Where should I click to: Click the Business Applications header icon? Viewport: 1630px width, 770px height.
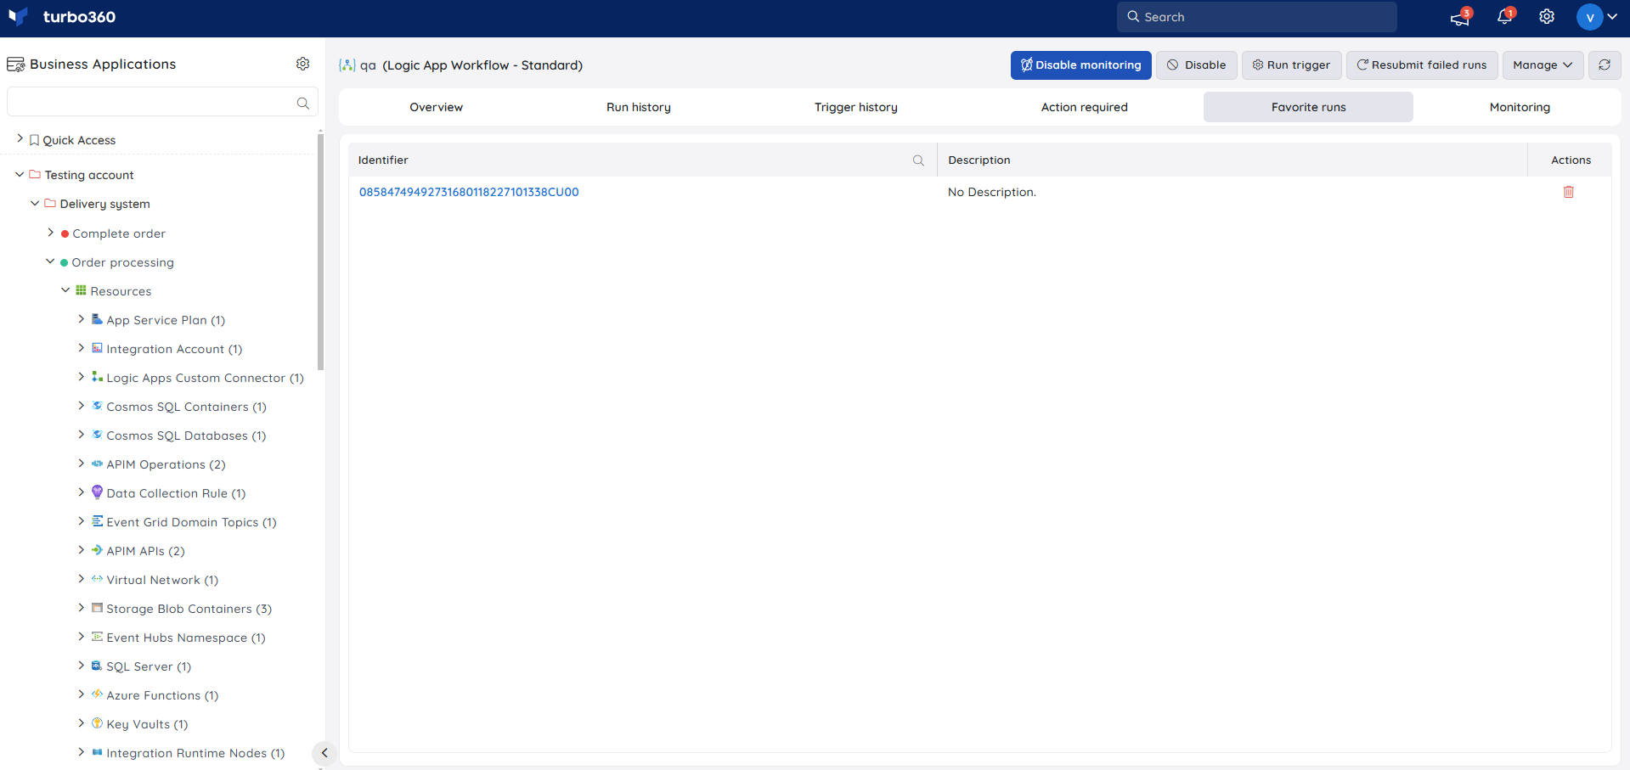[15, 65]
